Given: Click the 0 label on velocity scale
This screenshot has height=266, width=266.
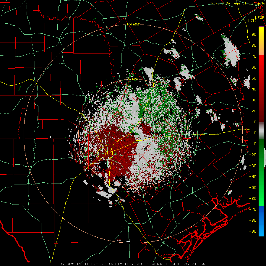Looking at the screenshot, I should click(255, 133).
